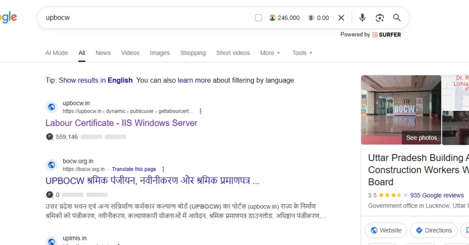The width and height of the screenshot is (469, 245).
Task: Click Uttar Pradesh Building Construction Workers Board heading
Action: (x=419, y=169)
